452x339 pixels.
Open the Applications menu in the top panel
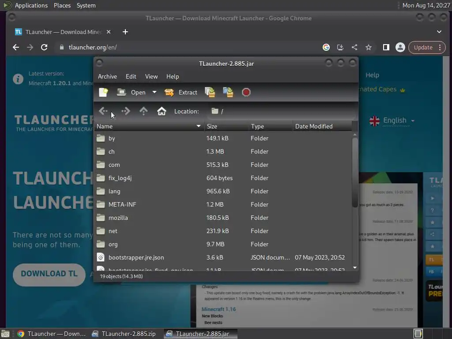31,5
